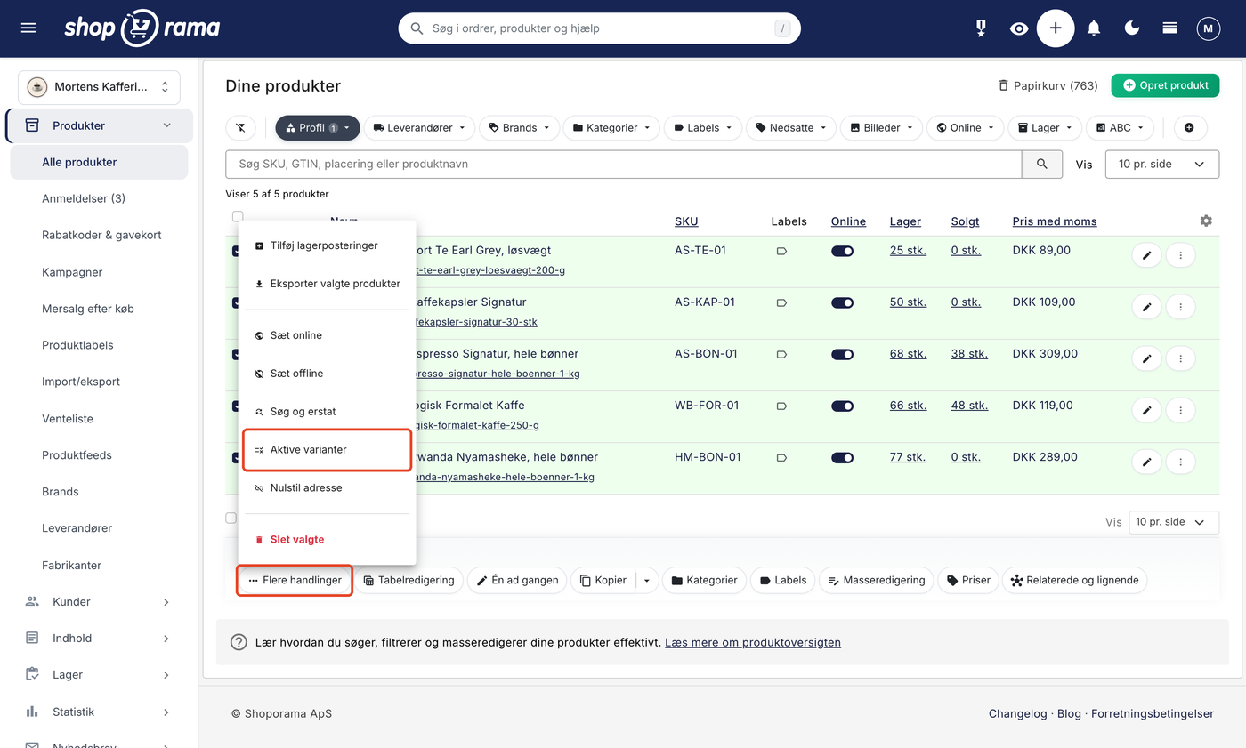1246x748 pixels.
Task: Click the round plus quick-add button
Action: pos(1056,28)
